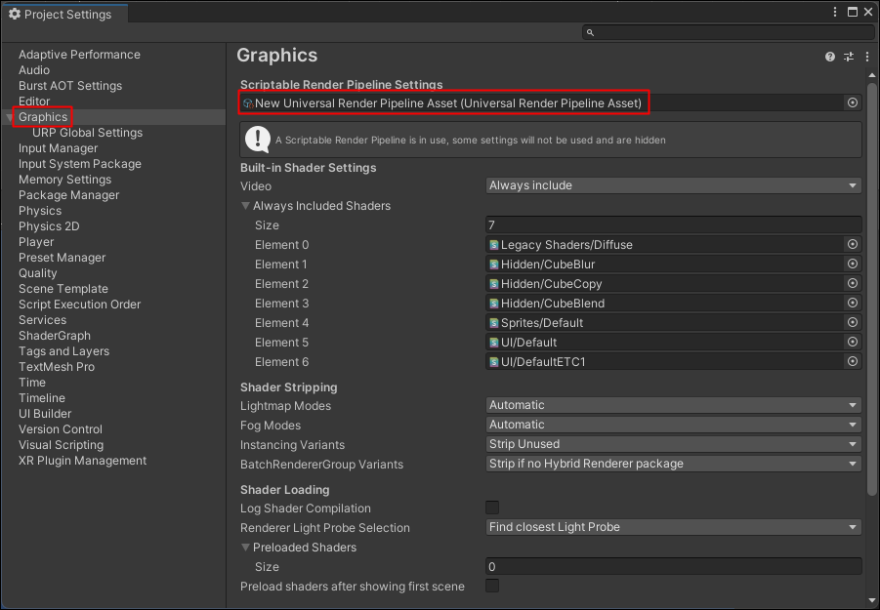Open Tags and Layers settings
This screenshot has height=610, width=880.
64,351
